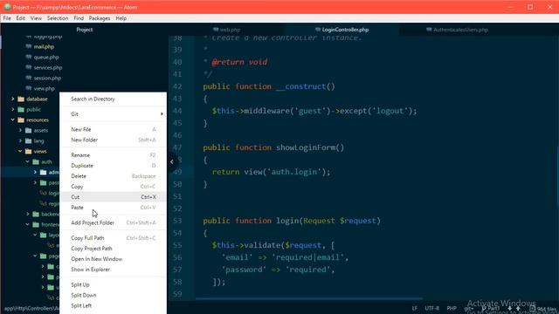Screen dimensions: 559x314
Task: Click the LF line ending in status bar
Action: click(x=415, y=308)
